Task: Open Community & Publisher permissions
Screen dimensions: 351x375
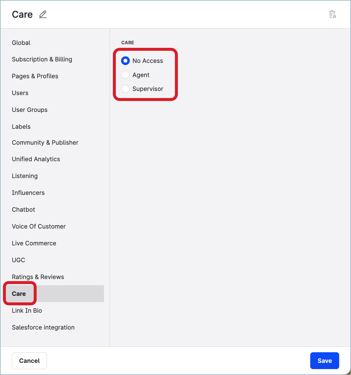Action: point(45,143)
